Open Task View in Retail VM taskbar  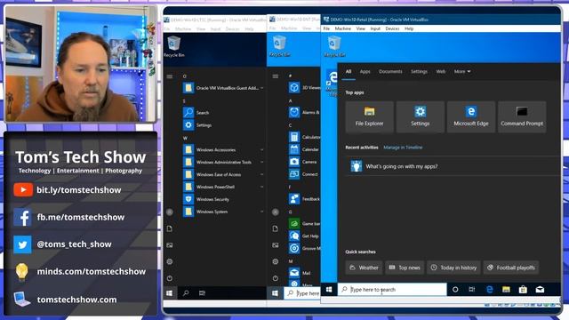click(472, 289)
